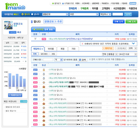
Task: Click the 구매수량 quantity input field
Action: click(x=48, y=60)
